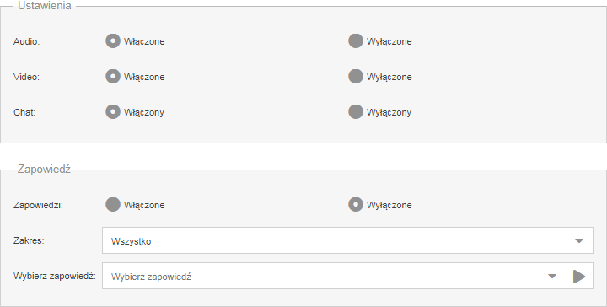This screenshot has width=607, height=307.
Task: Open the Wszystko range combo box
Action: (x=347, y=240)
